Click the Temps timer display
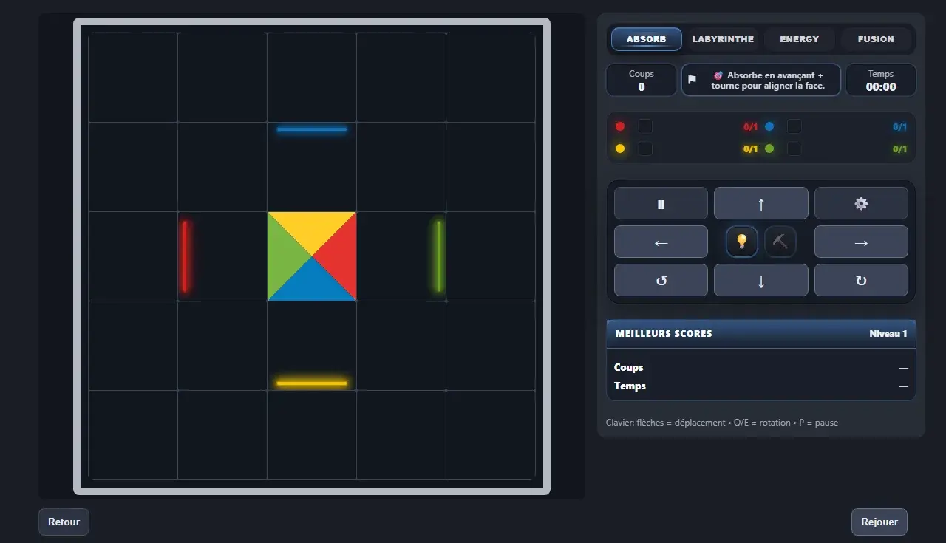This screenshot has height=543, width=946. pyautogui.click(x=881, y=80)
